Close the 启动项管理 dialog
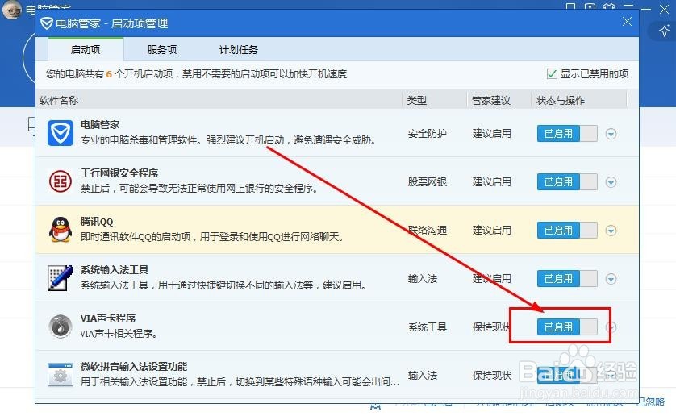This screenshot has width=676, height=416. pyautogui.click(x=627, y=22)
